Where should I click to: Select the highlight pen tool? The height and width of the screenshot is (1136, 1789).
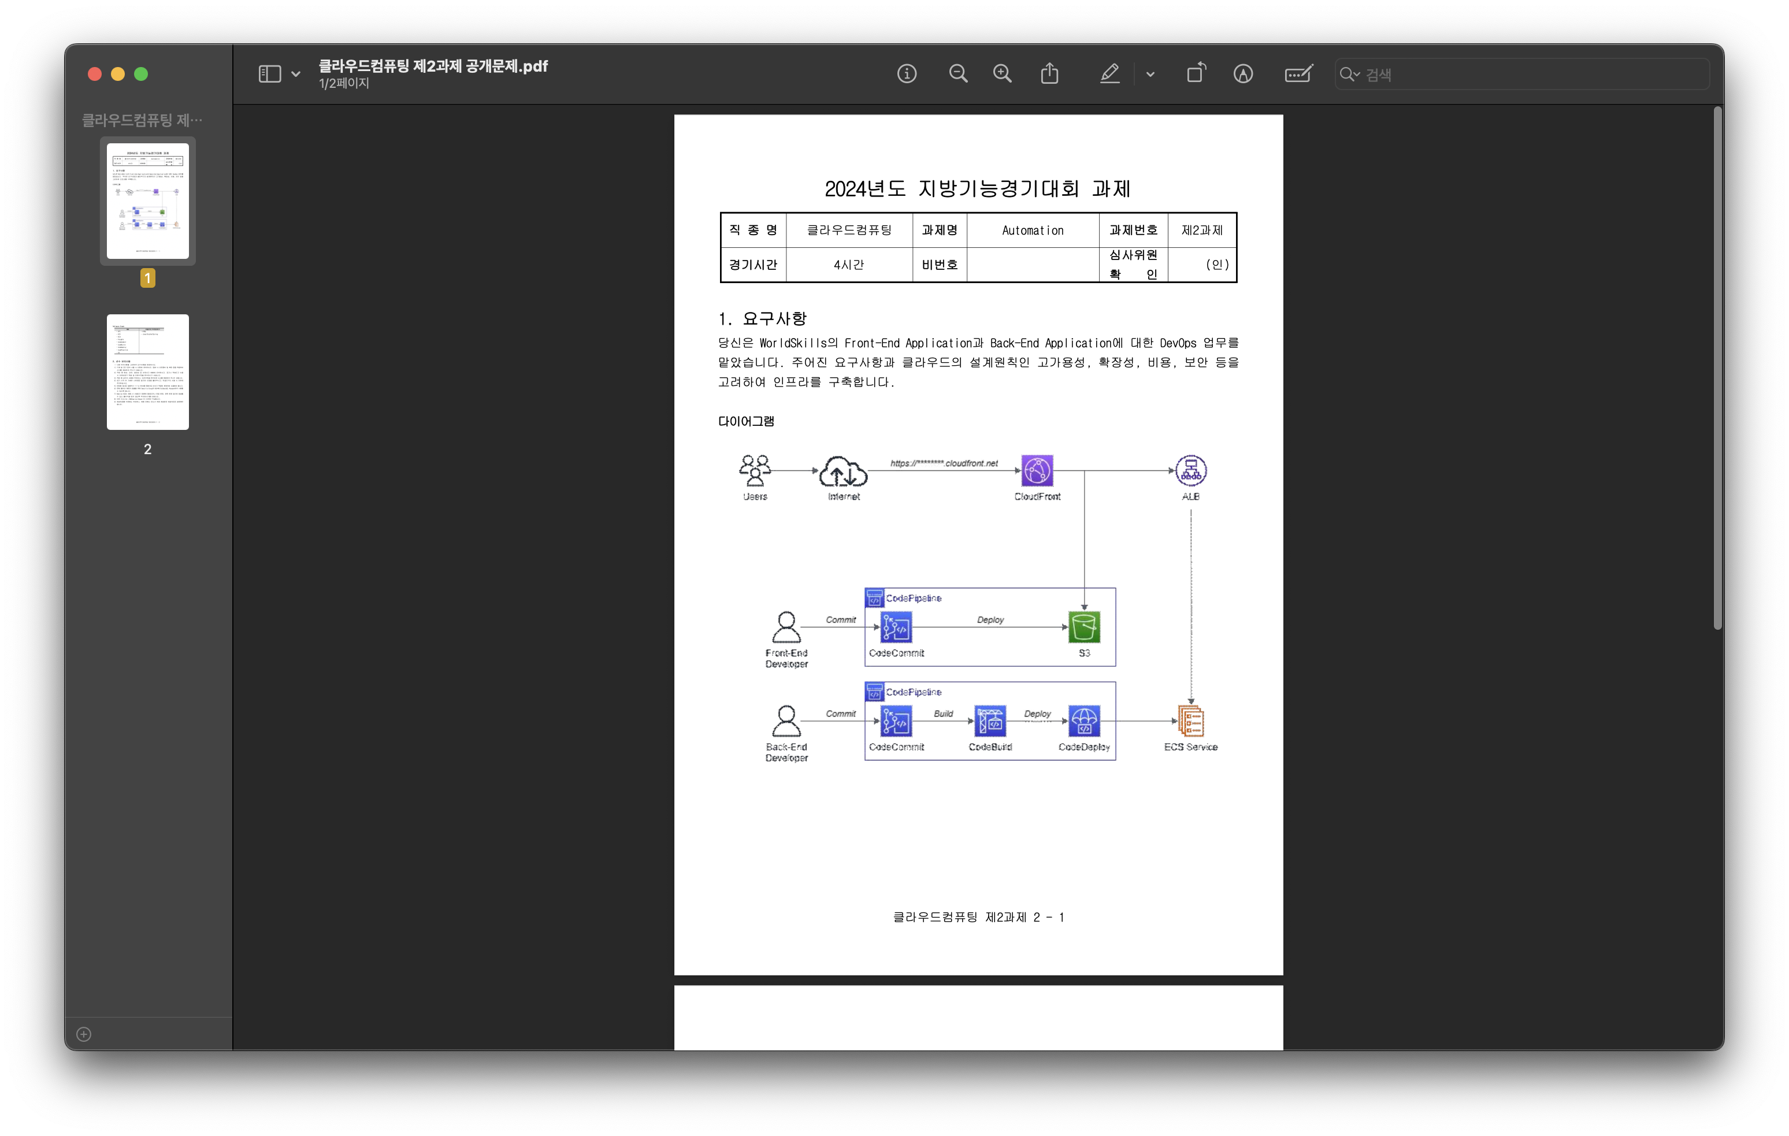click(x=1109, y=73)
